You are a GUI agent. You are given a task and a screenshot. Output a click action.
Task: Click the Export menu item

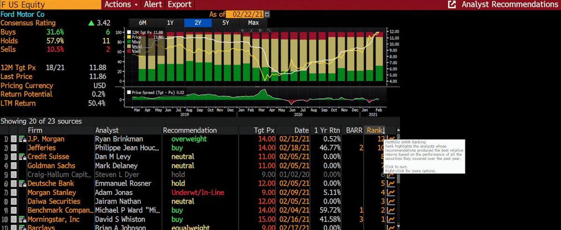[180, 4]
